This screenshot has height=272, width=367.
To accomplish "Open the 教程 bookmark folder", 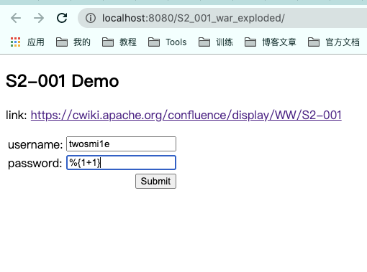I will (x=119, y=42).
